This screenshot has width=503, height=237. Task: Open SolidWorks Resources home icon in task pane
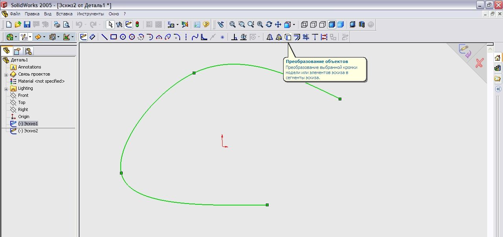click(497, 58)
